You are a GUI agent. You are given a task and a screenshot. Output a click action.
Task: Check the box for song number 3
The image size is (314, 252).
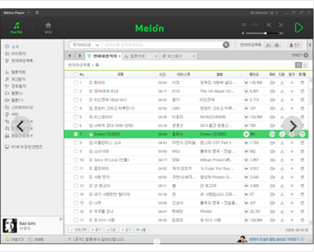point(76,100)
